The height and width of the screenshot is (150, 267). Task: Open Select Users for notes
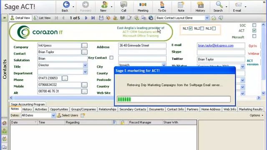pyautogui.click(x=68, y=115)
